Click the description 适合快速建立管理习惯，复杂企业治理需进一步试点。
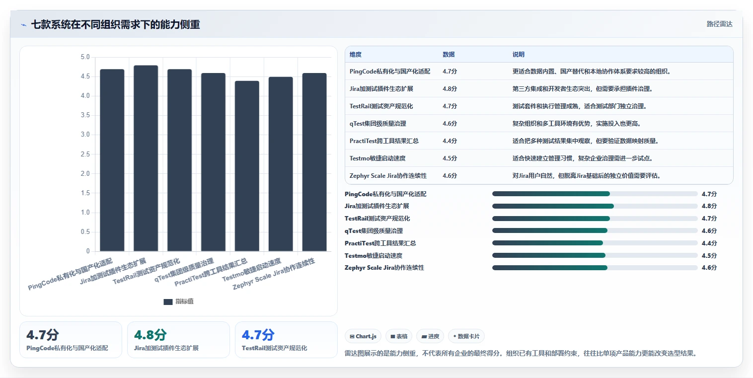753x378 pixels. (583, 158)
